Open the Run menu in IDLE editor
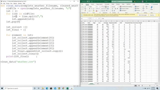The height and width of the screenshot is (90, 160). 11,3
